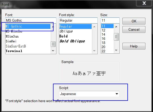Screen dimensions: 153x112
Task: Click the Font style input field
Action: [x=78, y=20]
